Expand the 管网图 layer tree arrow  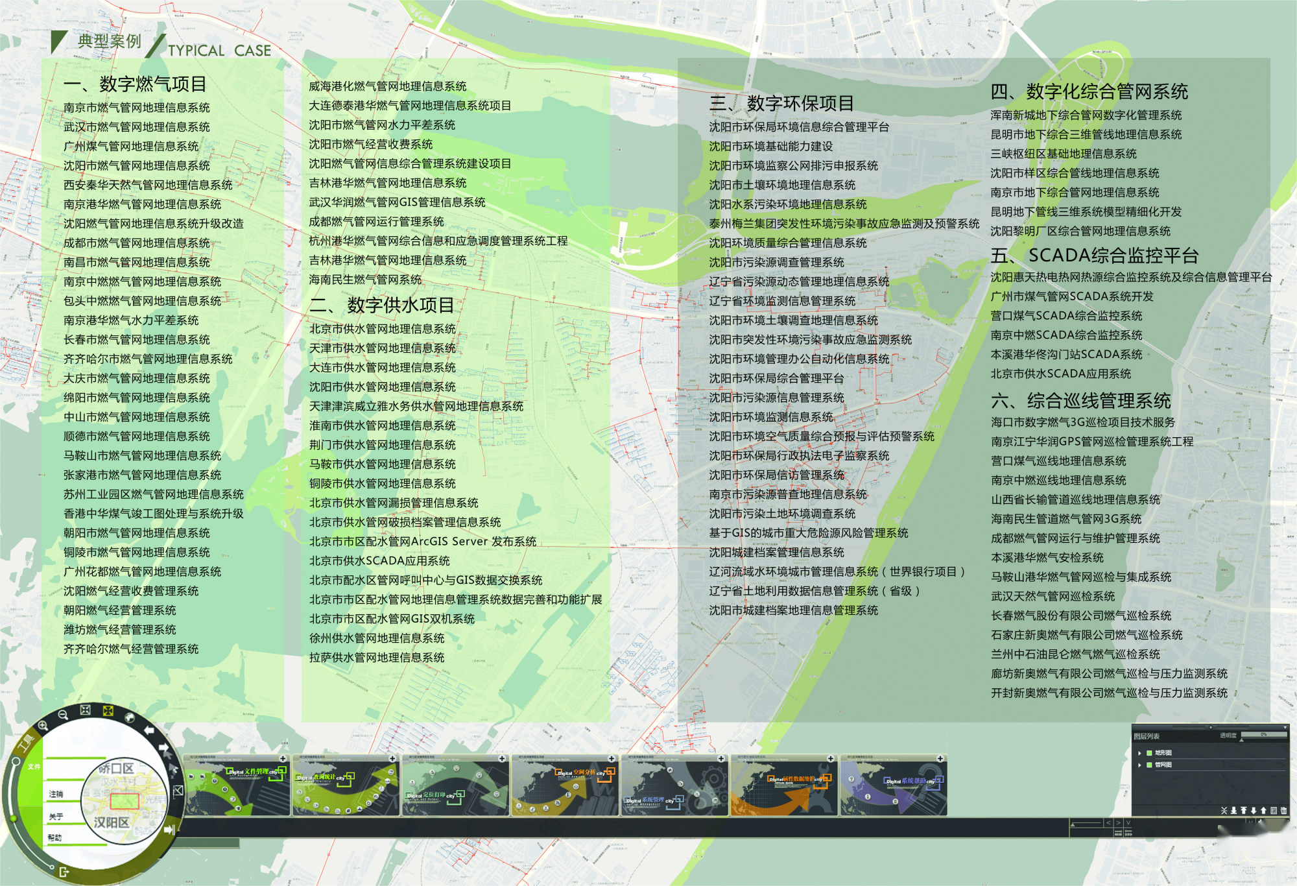[1139, 765]
